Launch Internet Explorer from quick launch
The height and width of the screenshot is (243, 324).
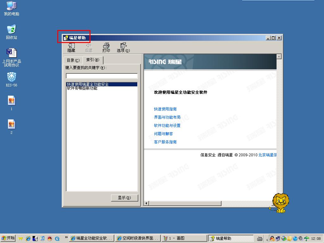click(x=28, y=239)
